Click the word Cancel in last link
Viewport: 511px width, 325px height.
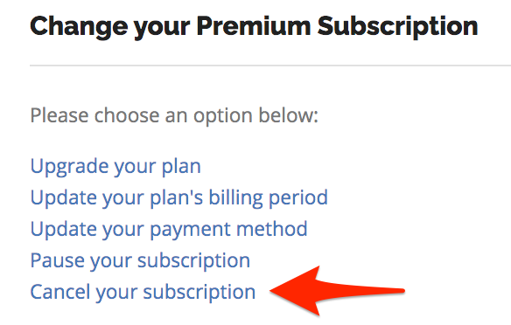60,292
